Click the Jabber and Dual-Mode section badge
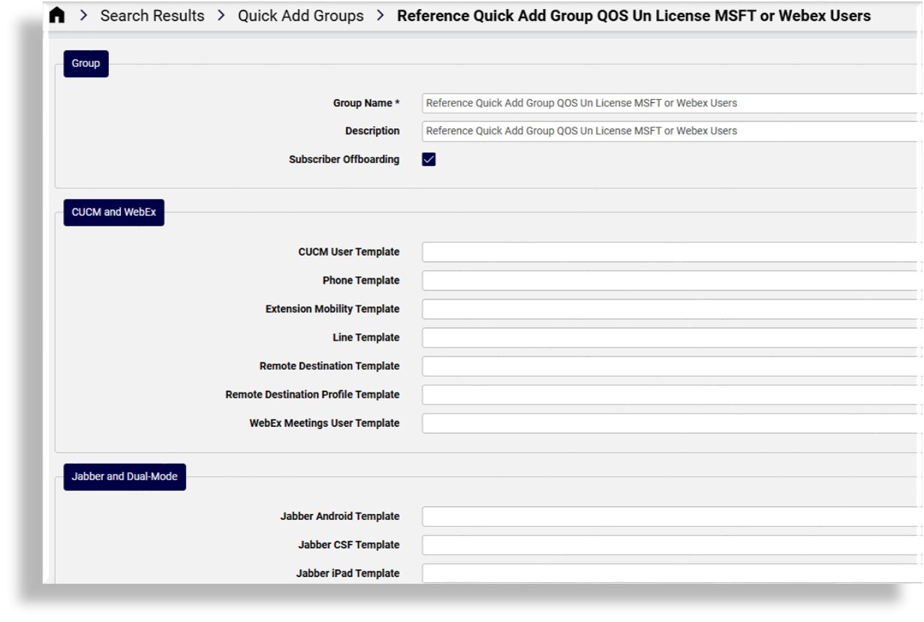Image resolution: width=924 pixels, height=622 pixels. pyautogui.click(x=124, y=476)
